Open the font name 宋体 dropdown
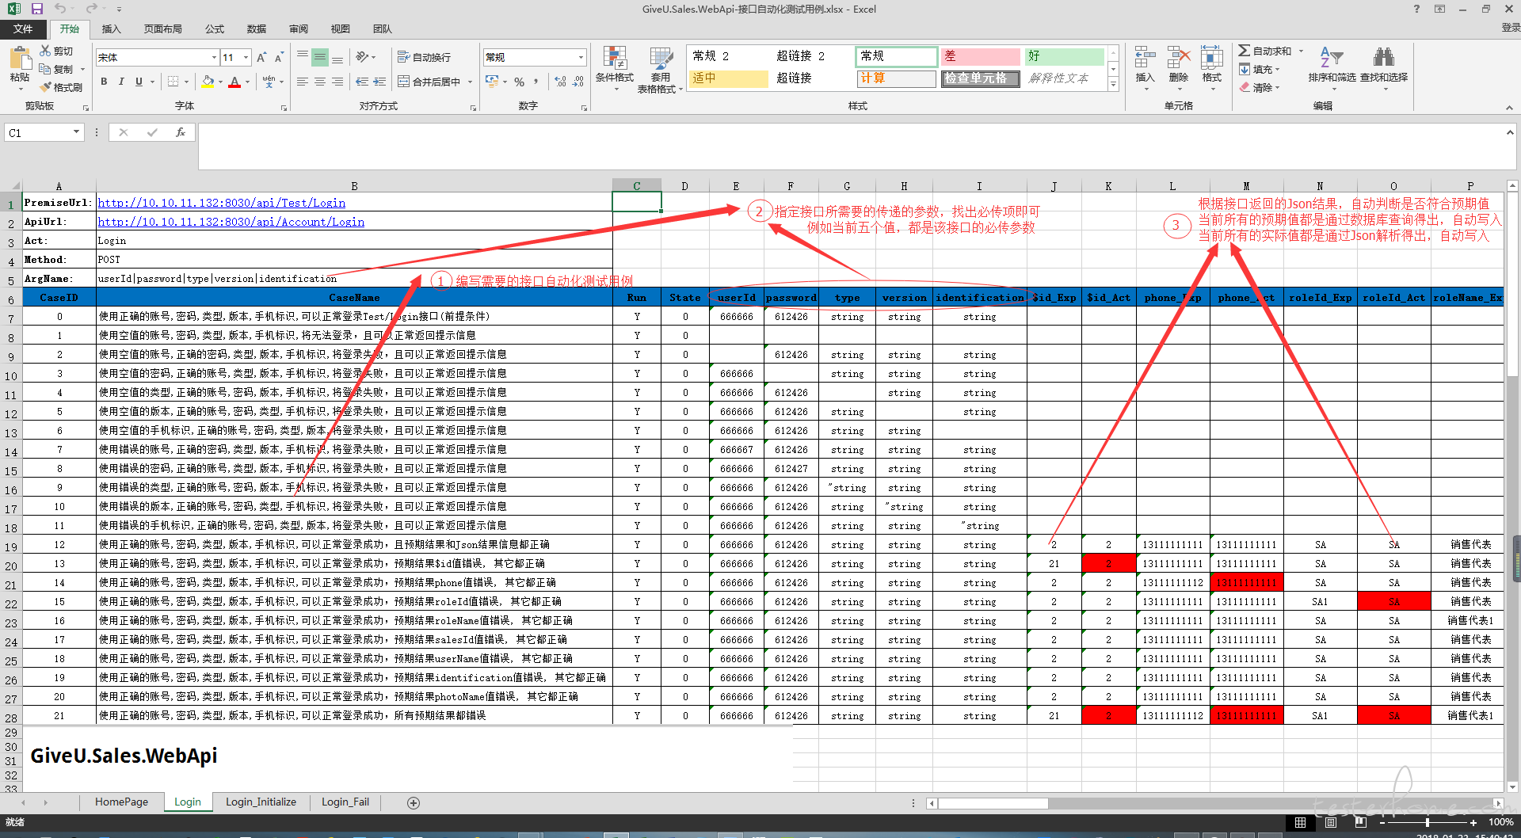This screenshot has height=838, width=1521. tap(214, 57)
